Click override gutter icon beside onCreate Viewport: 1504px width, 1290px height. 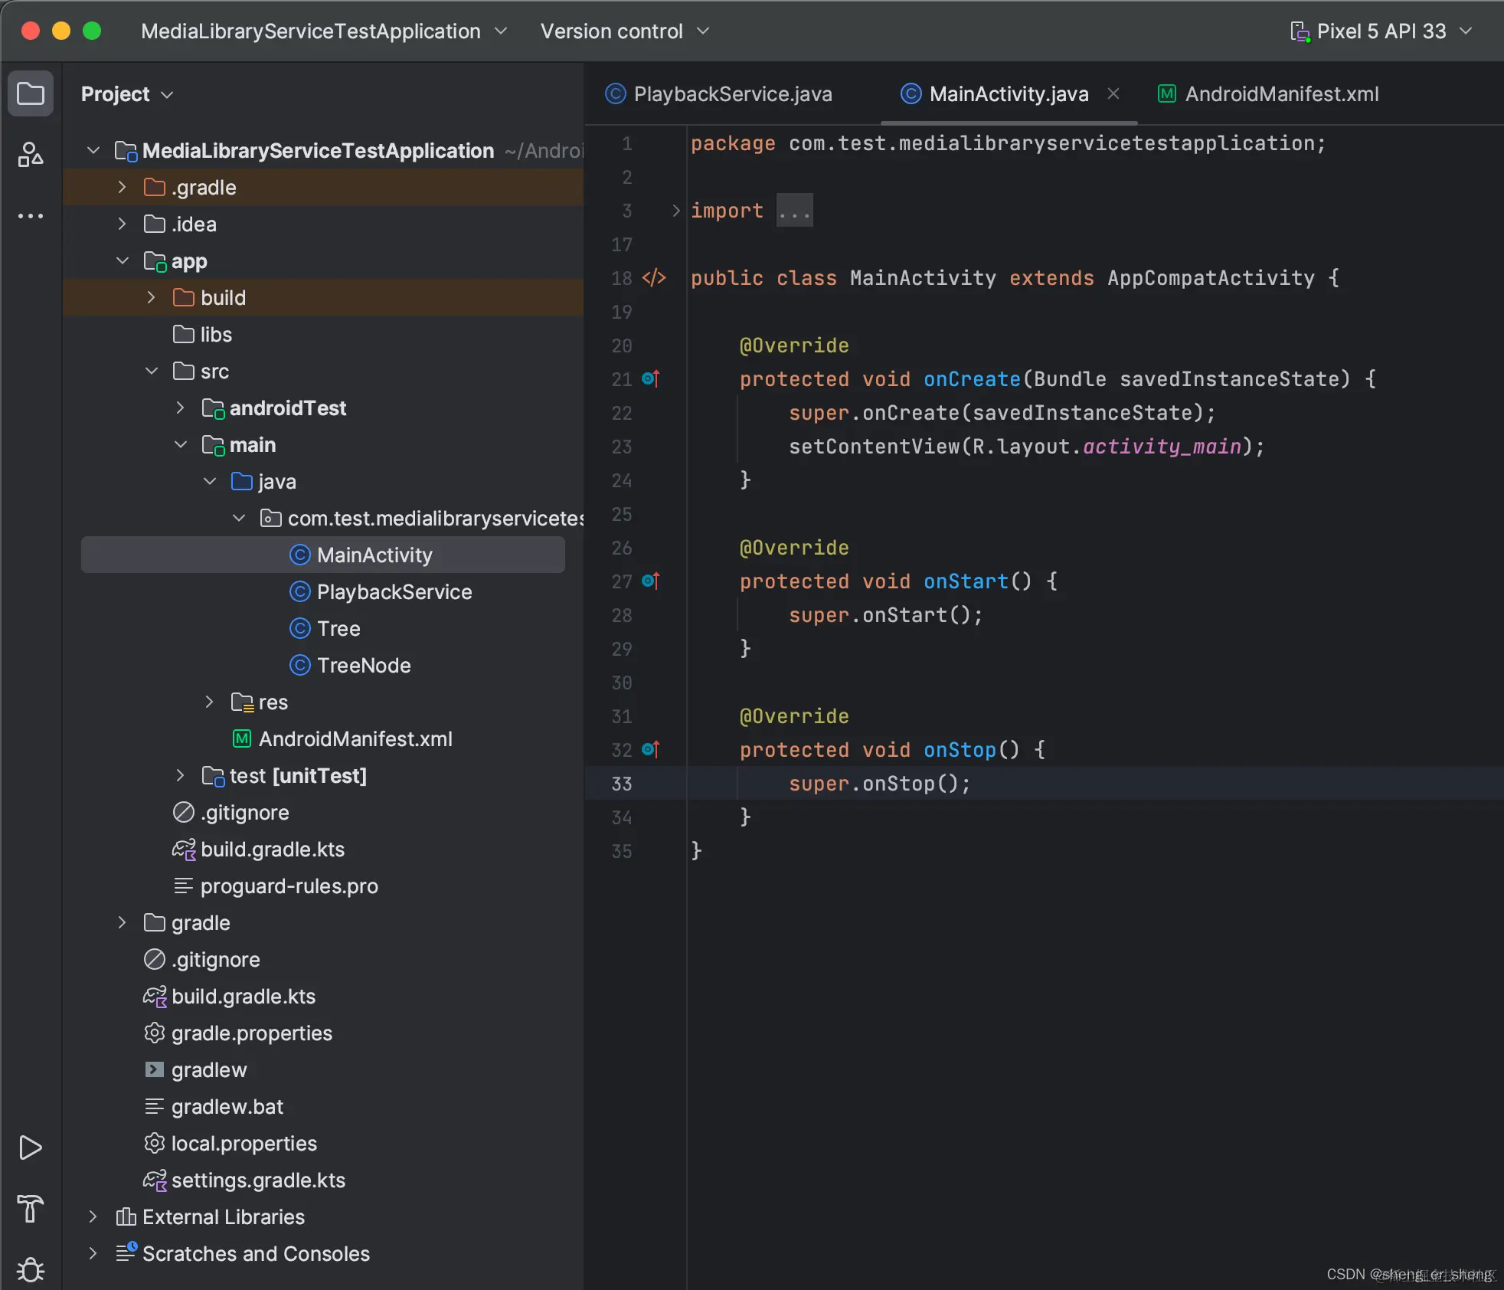pyautogui.click(x=651, y=378)
